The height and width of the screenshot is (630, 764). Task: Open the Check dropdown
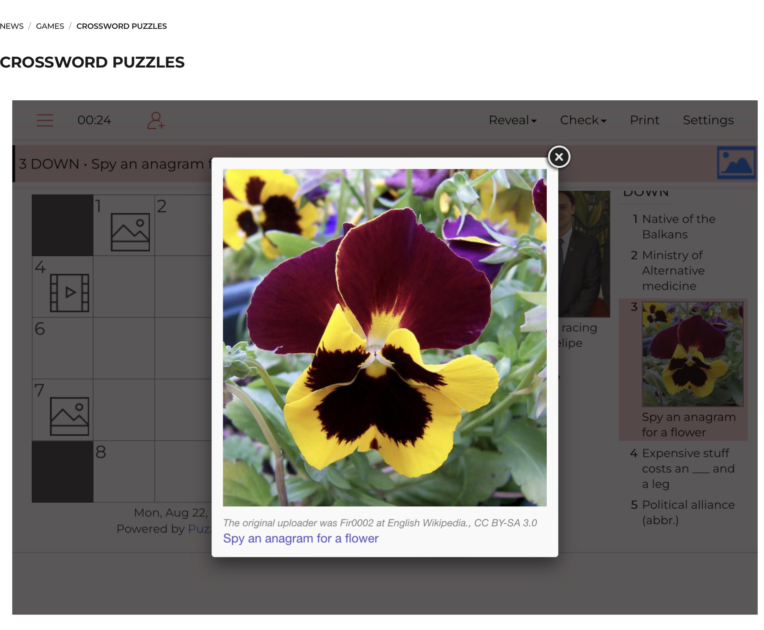click(583, 120)
